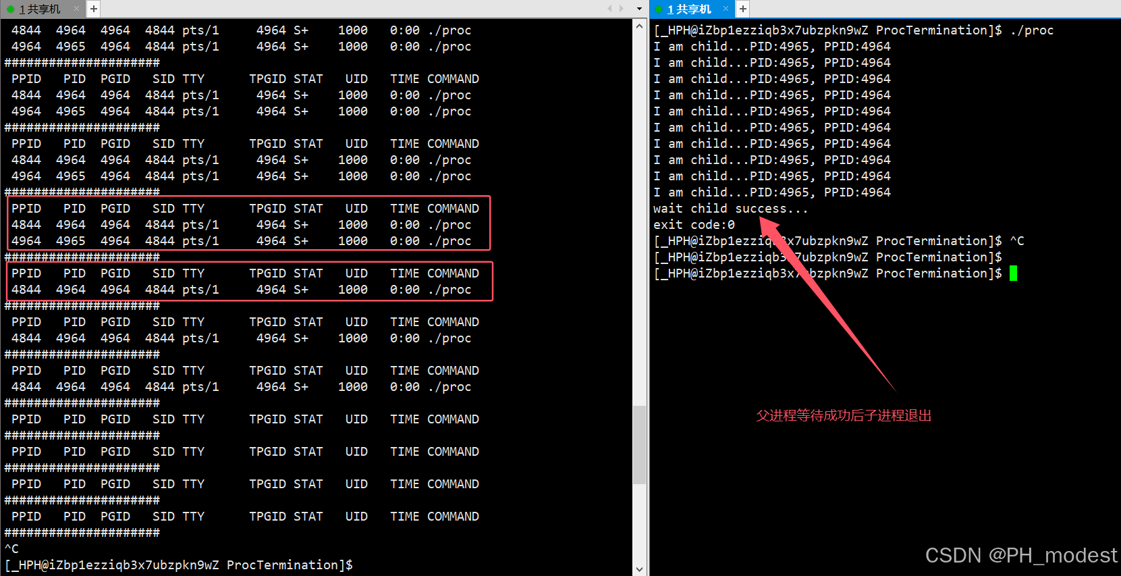Add a new tab in the left pane
Viewport: 1121px width, 576px height.
pyautogui.click(x=94, y=9)
